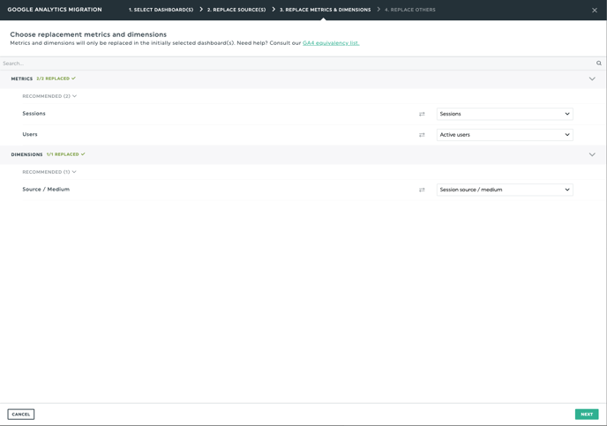Select step 3 Replace Metrics & Dimensions

coord(326,10)
